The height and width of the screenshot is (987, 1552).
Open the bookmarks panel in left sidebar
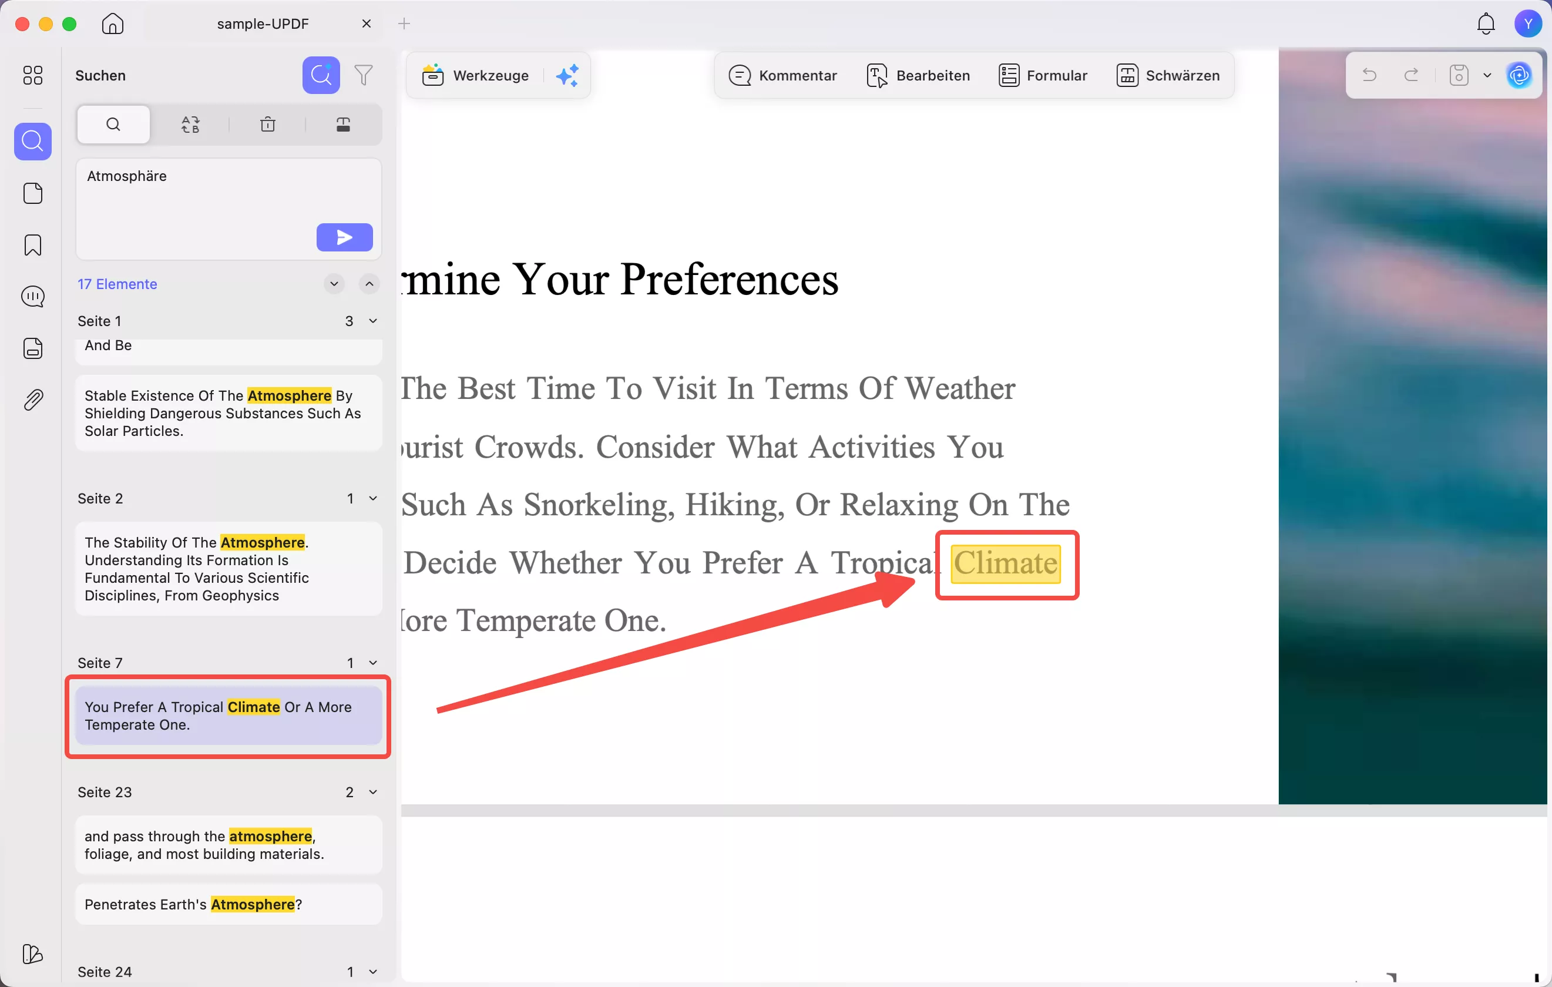click(33, 245)
